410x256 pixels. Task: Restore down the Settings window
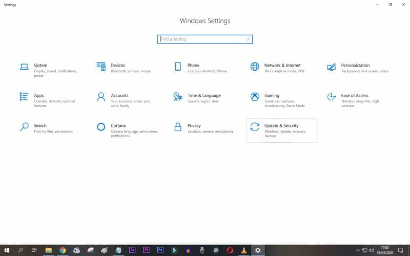(x=390, y=5)
